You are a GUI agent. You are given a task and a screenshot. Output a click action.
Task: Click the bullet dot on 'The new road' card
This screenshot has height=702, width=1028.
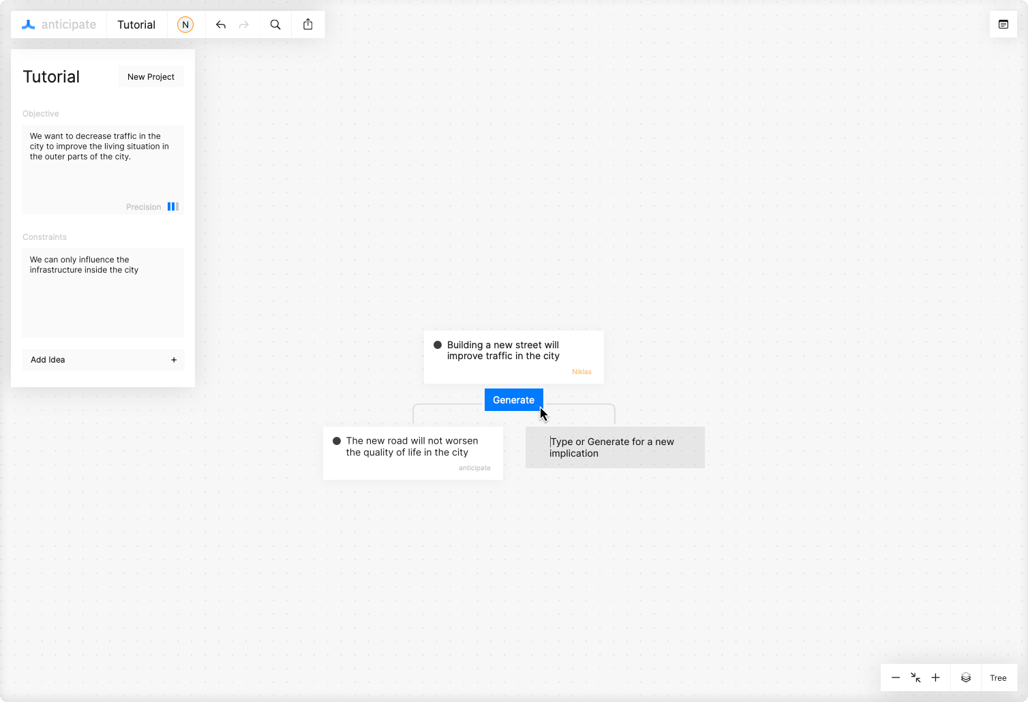click(x=337, y=441)
